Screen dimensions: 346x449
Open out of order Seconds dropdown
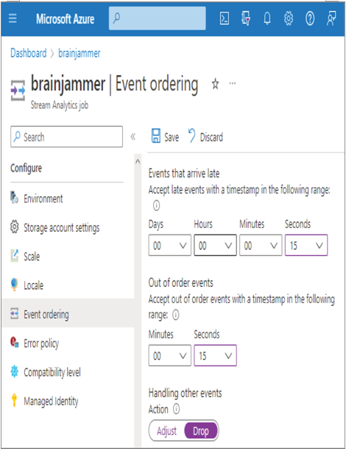215,355
